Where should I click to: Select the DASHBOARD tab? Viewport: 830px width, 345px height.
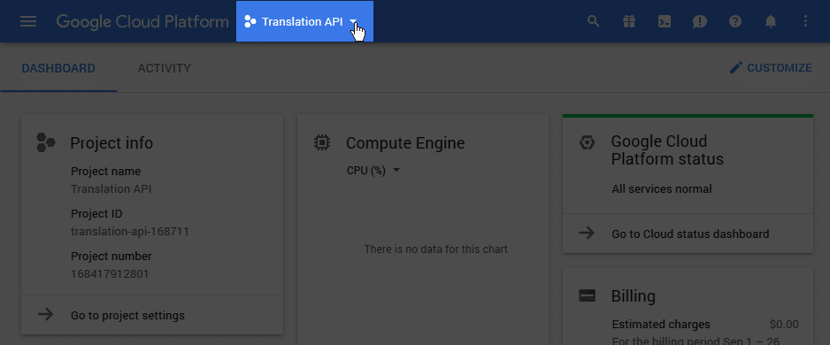[58, 68]
